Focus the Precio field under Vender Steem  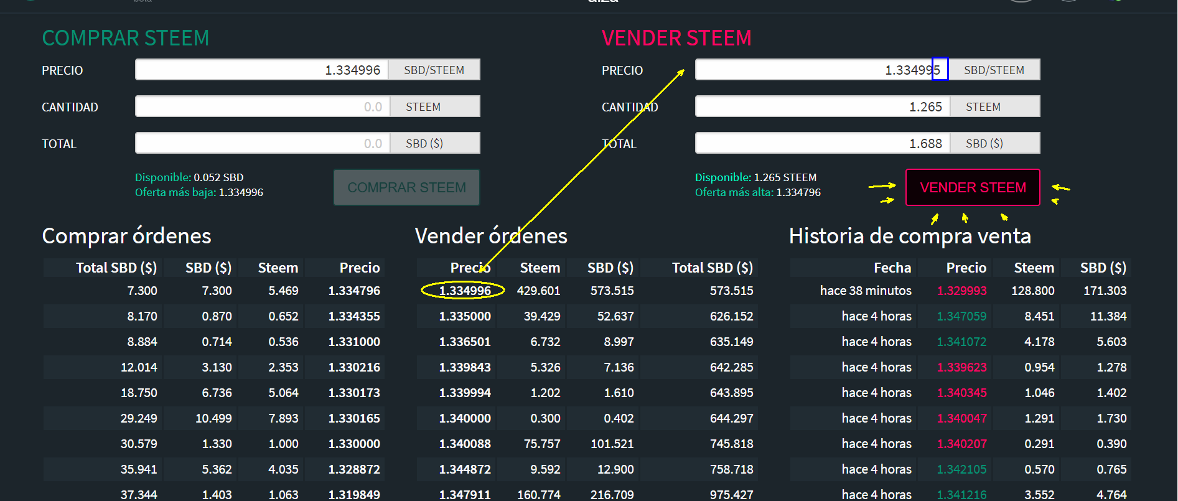822,70
